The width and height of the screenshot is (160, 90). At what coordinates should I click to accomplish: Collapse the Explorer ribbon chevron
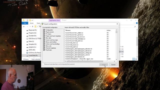[x=134, y=23]
